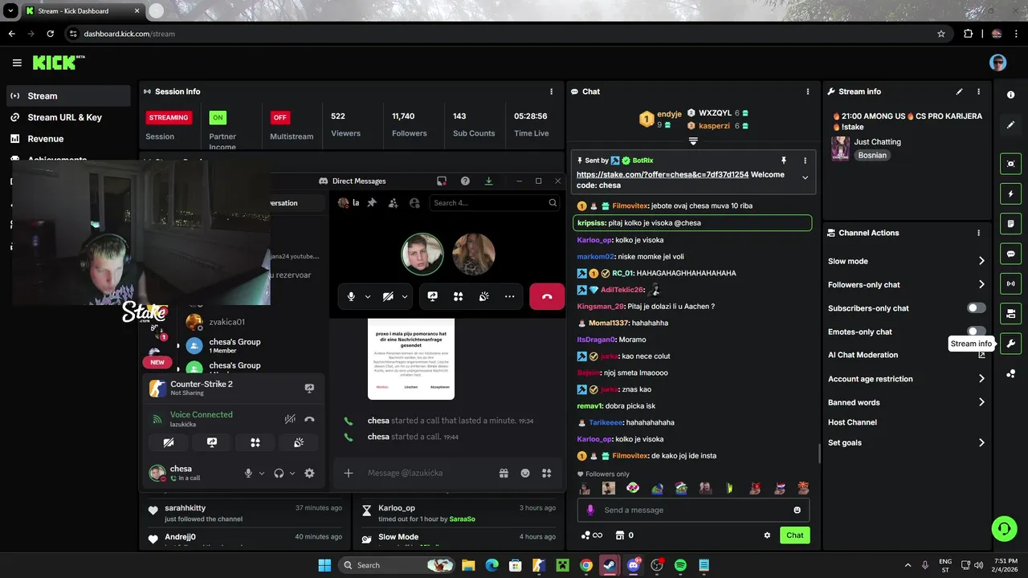The height and width of the screenshot is (578, 1028).
Task: Expand Banned words settings
Action: 981,402
